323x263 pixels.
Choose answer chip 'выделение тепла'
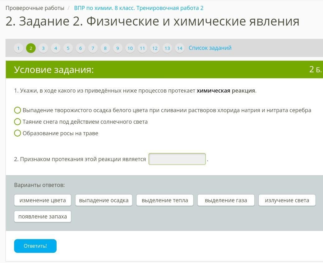165,200
